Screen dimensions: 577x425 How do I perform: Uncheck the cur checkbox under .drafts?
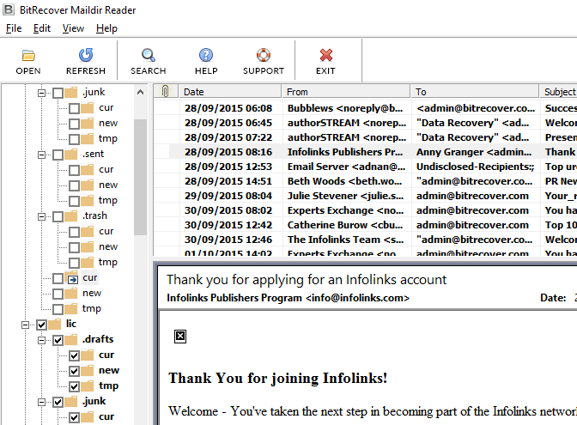tap(74, 355)
